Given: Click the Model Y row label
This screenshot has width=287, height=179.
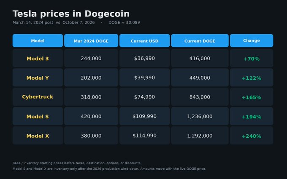Looking at the screenshot, I should tap(38, 77).
